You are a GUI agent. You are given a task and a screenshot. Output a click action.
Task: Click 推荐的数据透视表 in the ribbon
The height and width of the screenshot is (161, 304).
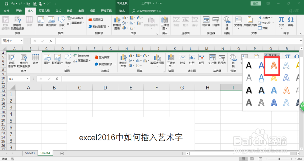point(17,23)
